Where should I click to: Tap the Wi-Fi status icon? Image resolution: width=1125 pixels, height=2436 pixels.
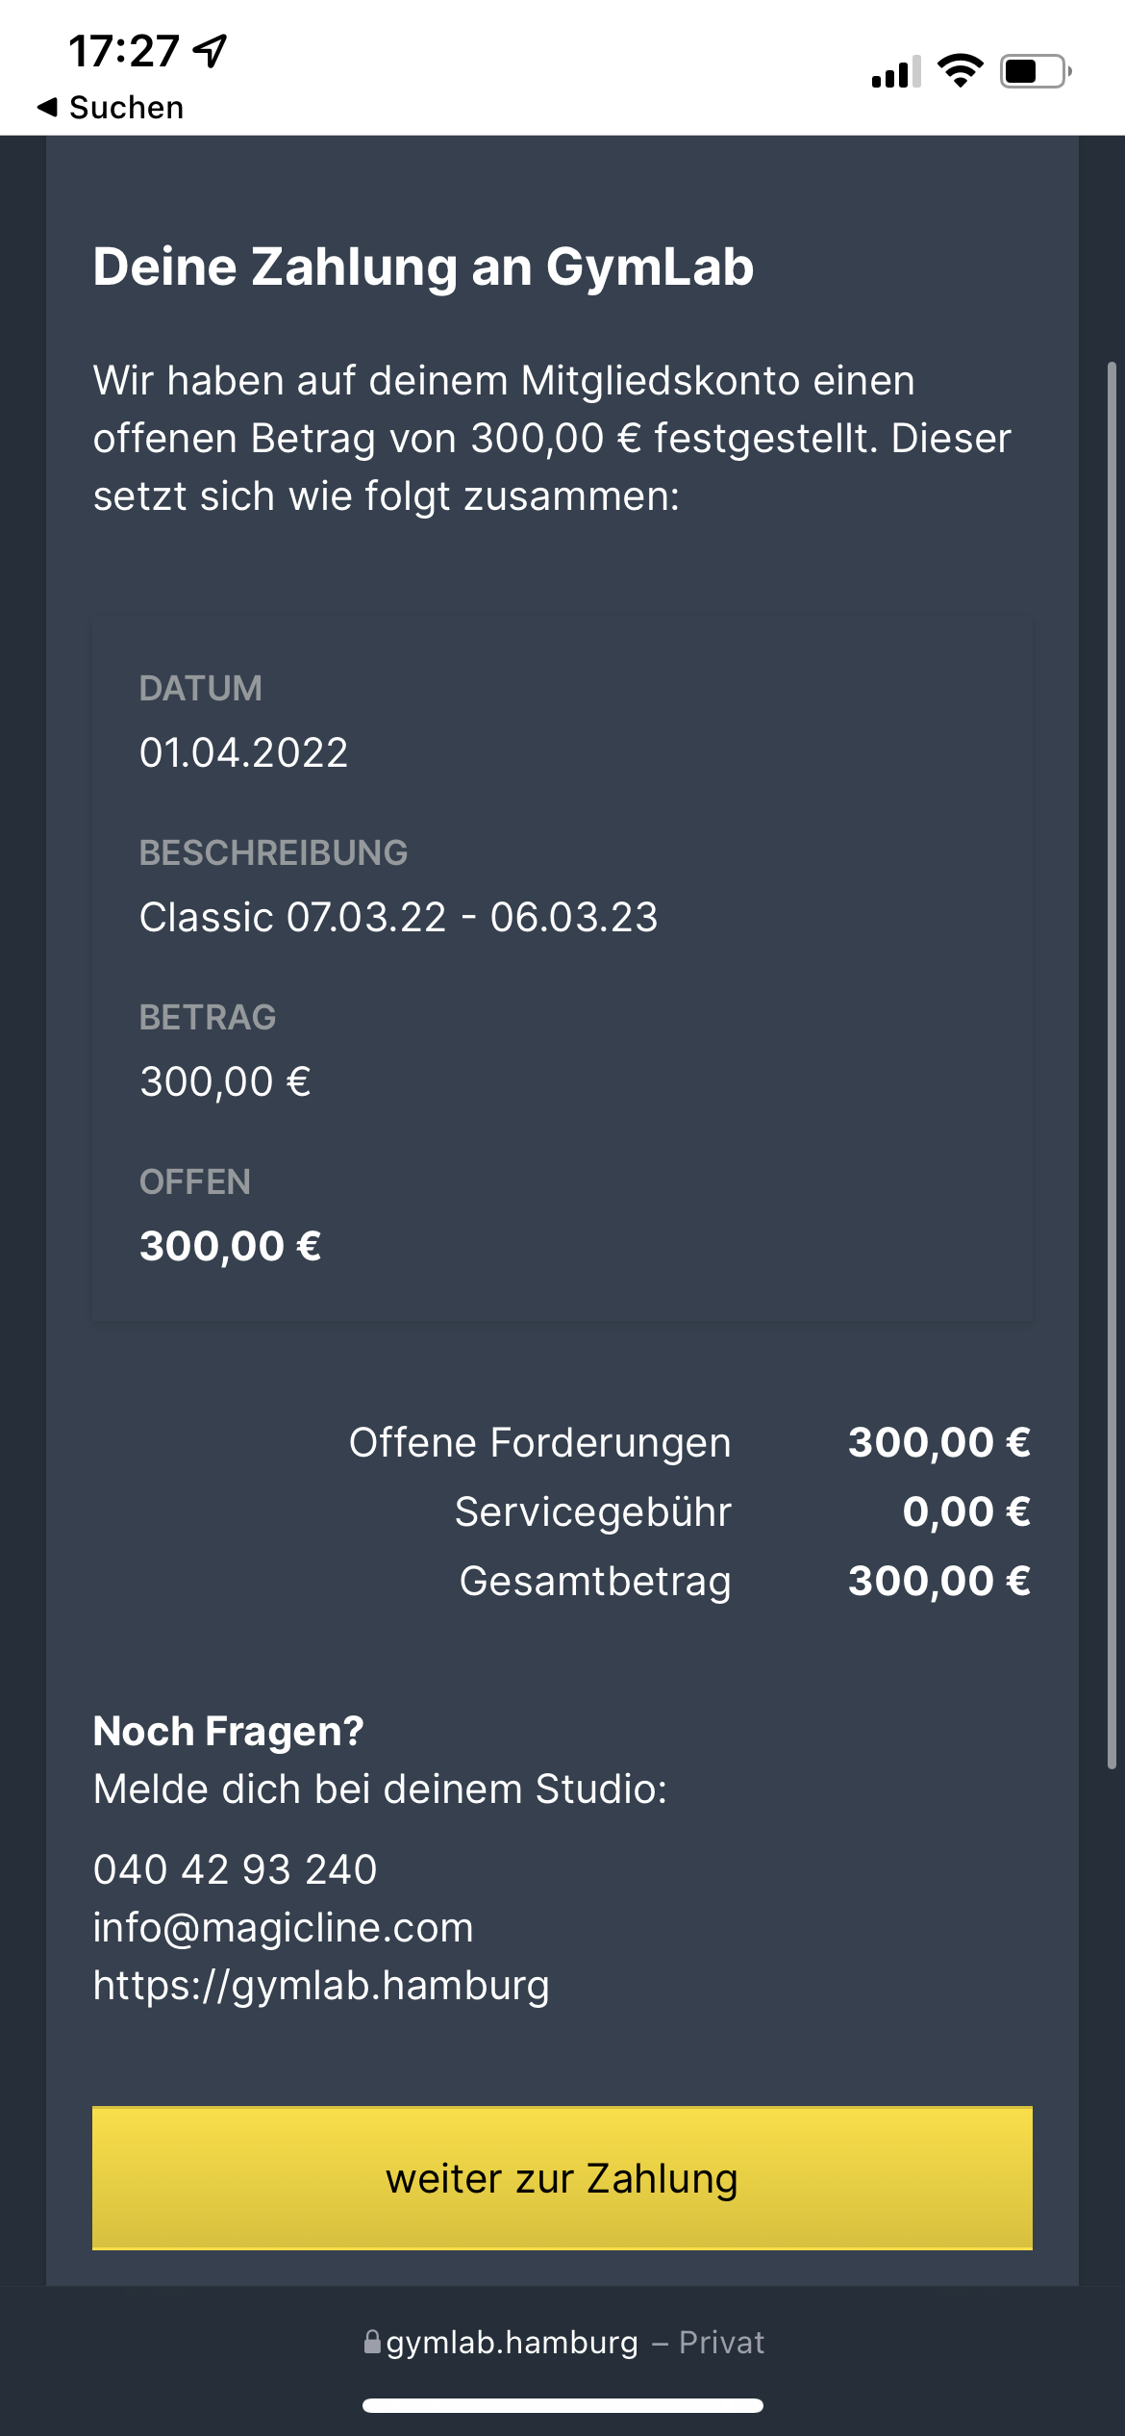point(960,71)
